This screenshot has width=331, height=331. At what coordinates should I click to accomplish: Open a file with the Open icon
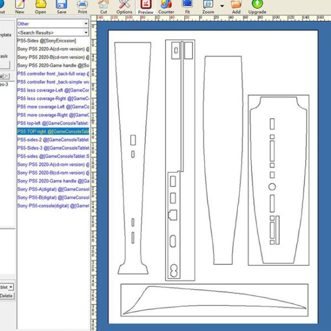coord(41,7)
